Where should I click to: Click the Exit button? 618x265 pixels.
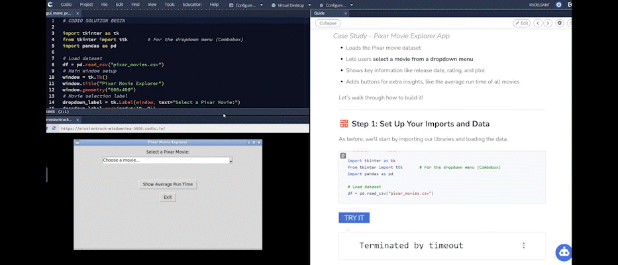point(168,197)
